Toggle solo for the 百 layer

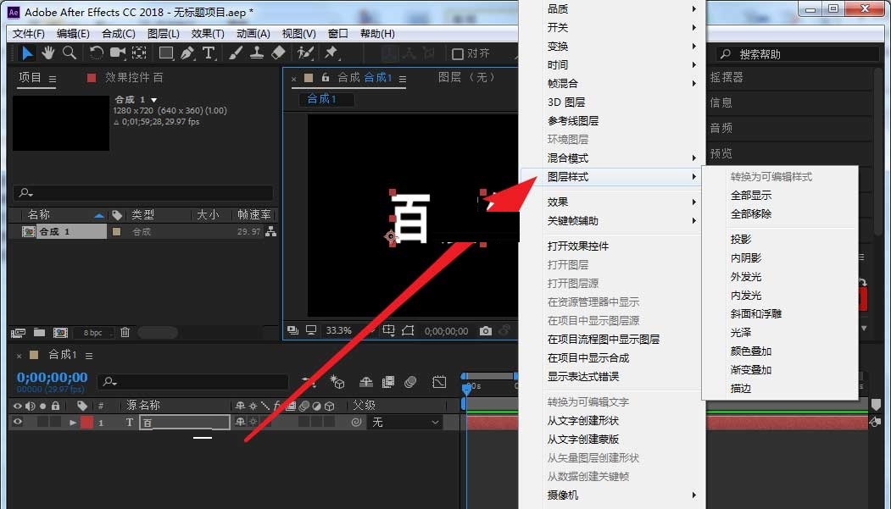click(x=42, y=422)
